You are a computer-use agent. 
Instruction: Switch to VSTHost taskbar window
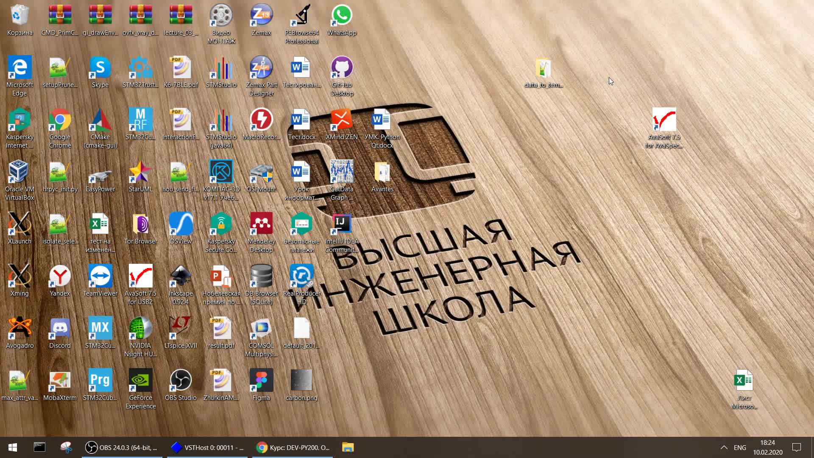(x=207, y=447)
